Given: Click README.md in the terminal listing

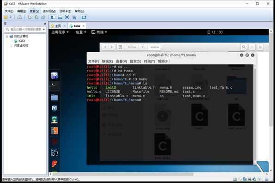Looking at the screenshot, I should point(169,91).
